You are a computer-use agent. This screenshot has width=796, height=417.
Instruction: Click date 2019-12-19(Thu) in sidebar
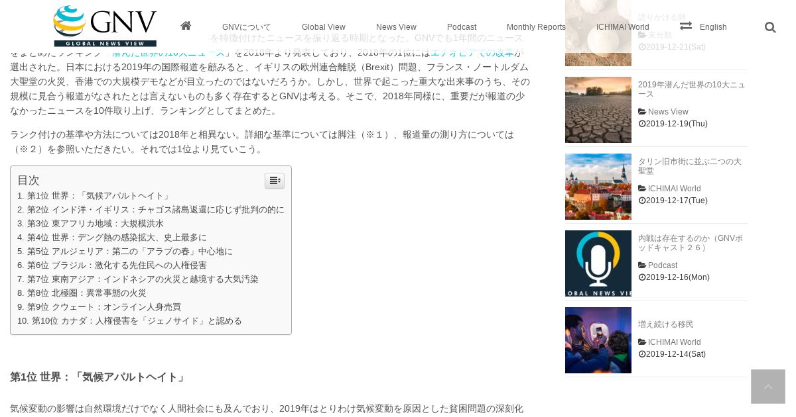click(x=677, y=124)
